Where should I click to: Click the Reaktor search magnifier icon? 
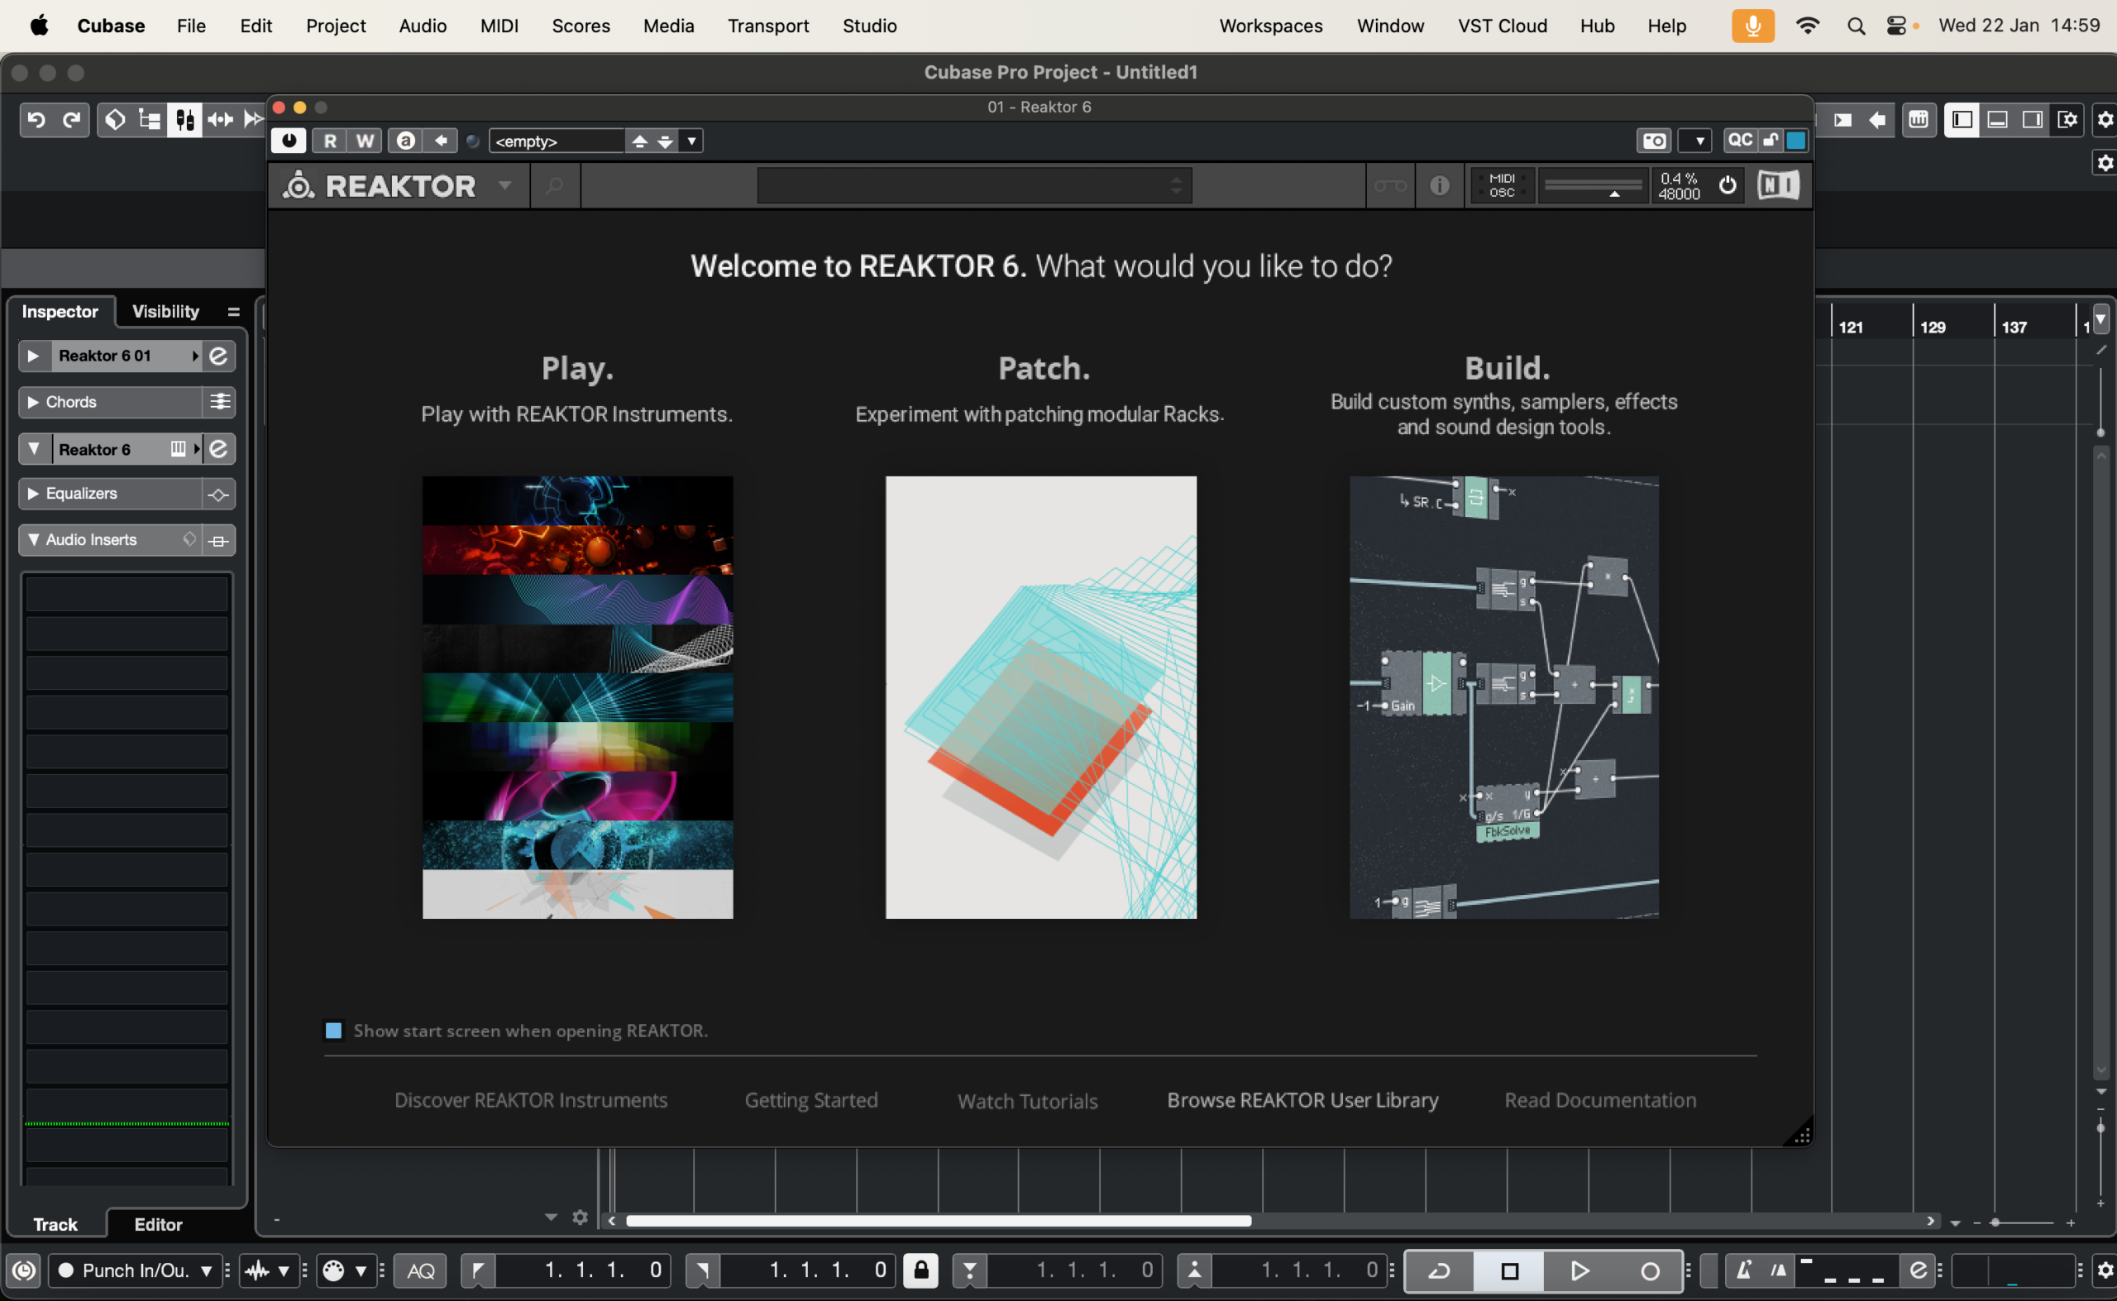[555, 185]
